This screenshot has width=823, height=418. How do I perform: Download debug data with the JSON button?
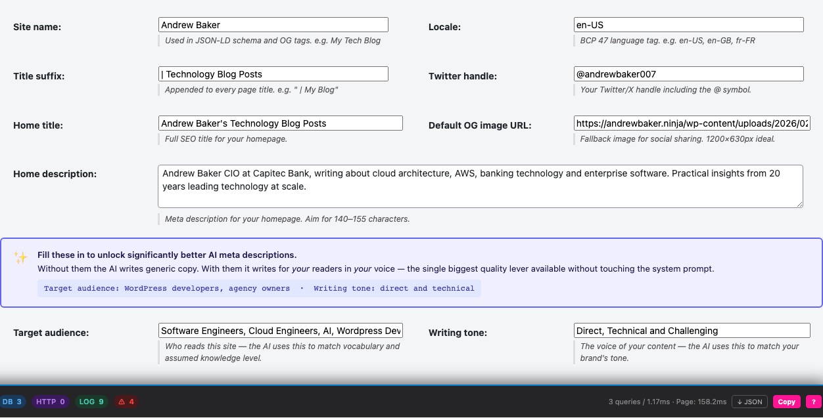point(749,402)
